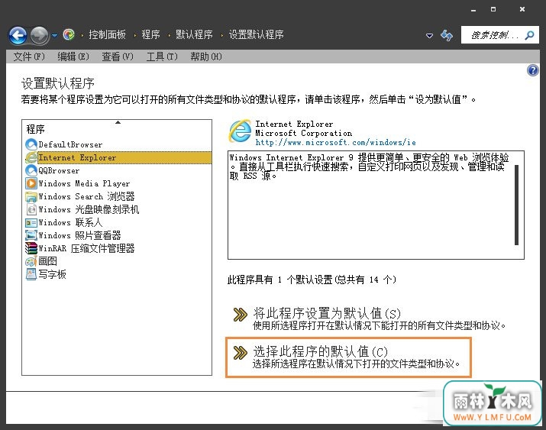The image size is (546, 430).
Task: Click the Windows 光盘映像刻录机 icon
Action: [31, 209]
